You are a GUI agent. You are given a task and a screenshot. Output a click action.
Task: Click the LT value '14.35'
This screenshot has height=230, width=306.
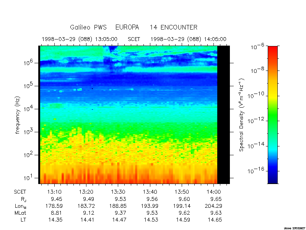(x=55, y=220)
